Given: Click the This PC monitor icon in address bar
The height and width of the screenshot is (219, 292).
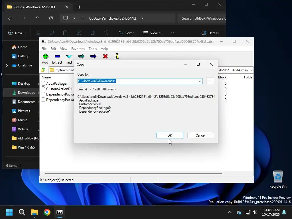Looking at the screenshot, I should [x=66, y=18].
